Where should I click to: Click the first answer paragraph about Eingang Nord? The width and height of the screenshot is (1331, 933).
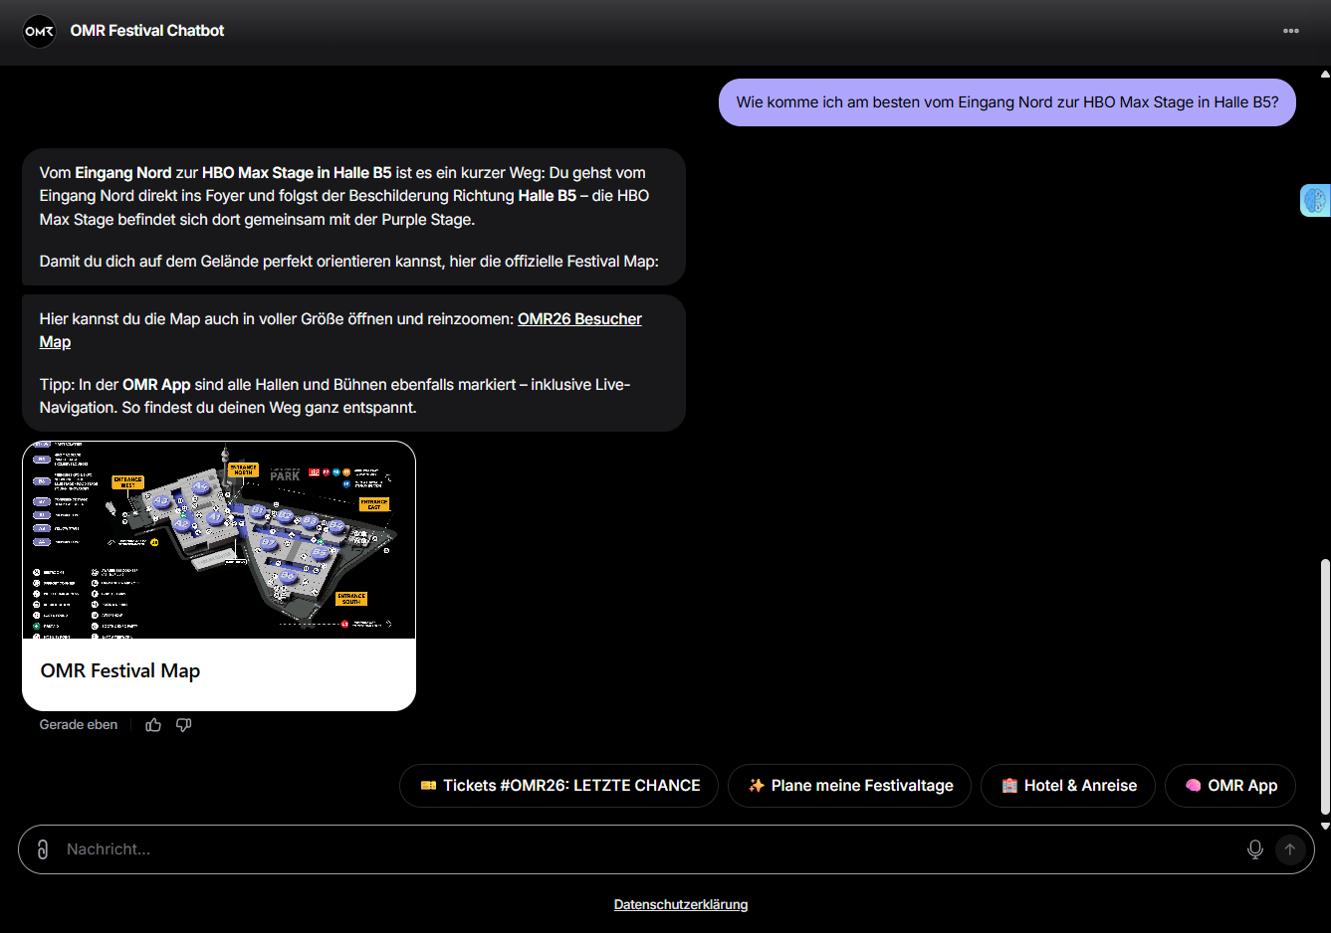click(344, 196)
